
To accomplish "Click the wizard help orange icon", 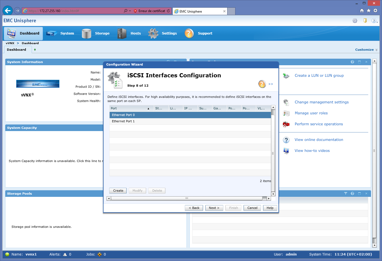I will (x=262, y=84).
